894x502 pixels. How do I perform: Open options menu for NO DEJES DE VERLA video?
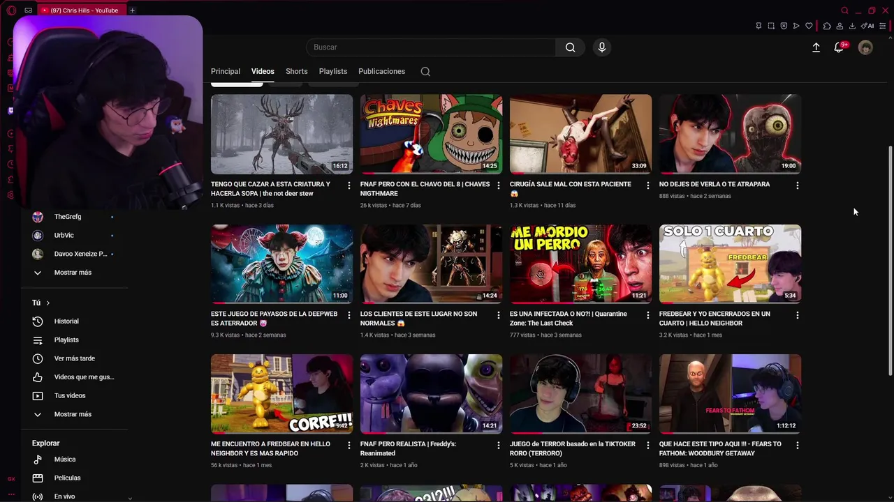coord(797,185)
